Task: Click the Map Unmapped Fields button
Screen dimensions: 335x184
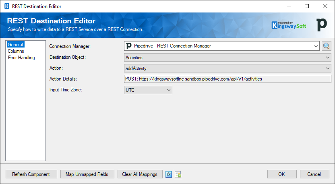Action: coord(87,174)
